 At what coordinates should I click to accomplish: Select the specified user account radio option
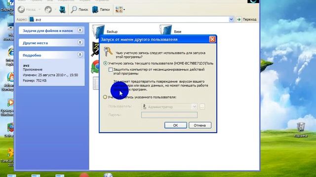[105, 97]
